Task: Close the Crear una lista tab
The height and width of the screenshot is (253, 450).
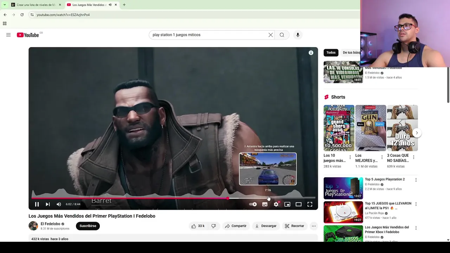Action: tap(60, 5)
